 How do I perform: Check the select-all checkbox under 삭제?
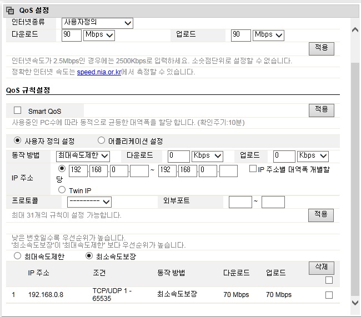[329, 280]
